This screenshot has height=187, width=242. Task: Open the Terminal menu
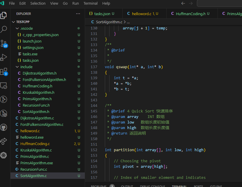tap(90, 3)
